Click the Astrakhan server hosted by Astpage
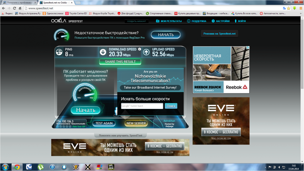This screenshot has height=171, width=304. point(169,124)
